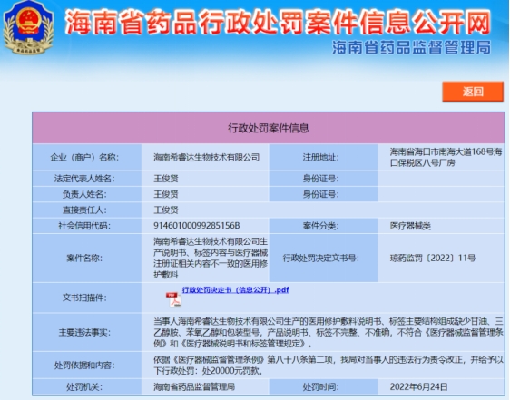The image size is (510, 400).
Task: Select the address 海南省海口市南海大道168号 cell
Action: (x=446, y=157)
